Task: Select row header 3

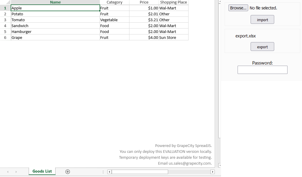Action: coord(5,20)
